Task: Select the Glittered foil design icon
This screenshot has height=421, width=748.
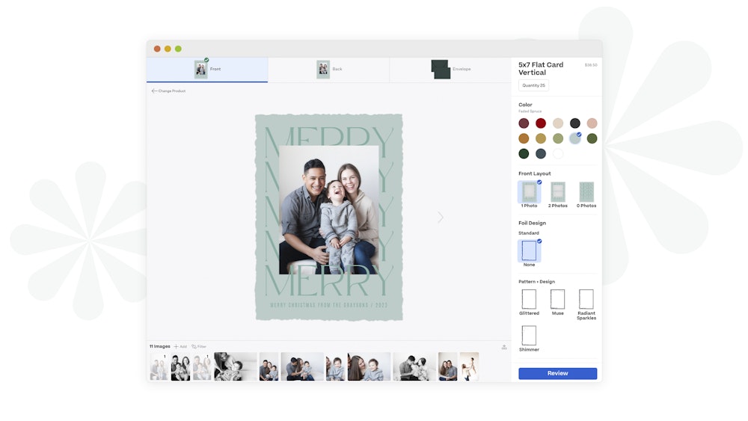Action: (x=529, y=299)
